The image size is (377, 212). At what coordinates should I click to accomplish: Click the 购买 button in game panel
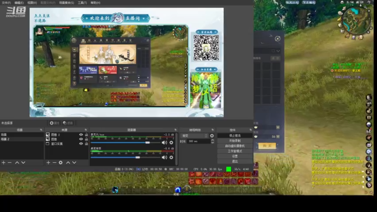coord(267,146)
